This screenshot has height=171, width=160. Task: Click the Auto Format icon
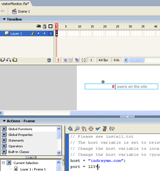(x=105, y=129)
